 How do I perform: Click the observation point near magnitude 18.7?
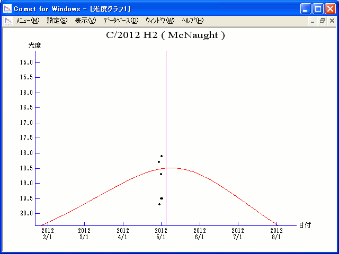click(x=161, y=174)
